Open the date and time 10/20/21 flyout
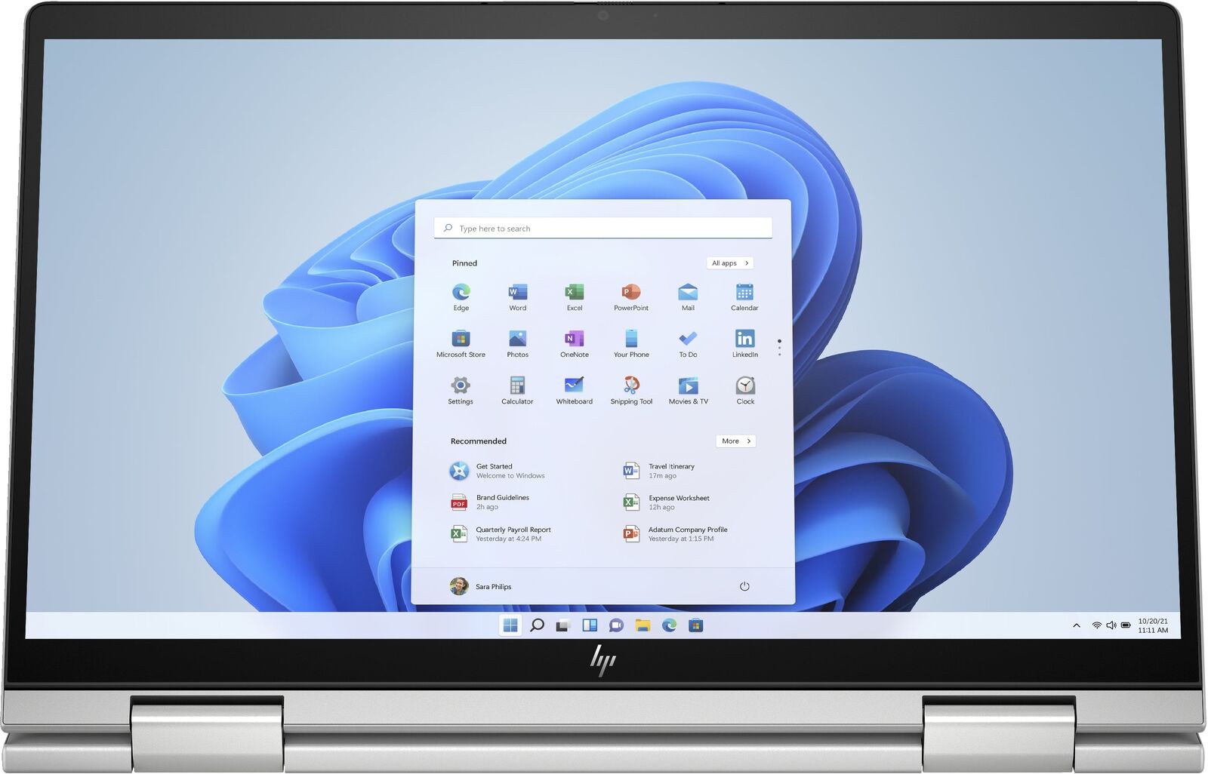 pos(1153,625)
